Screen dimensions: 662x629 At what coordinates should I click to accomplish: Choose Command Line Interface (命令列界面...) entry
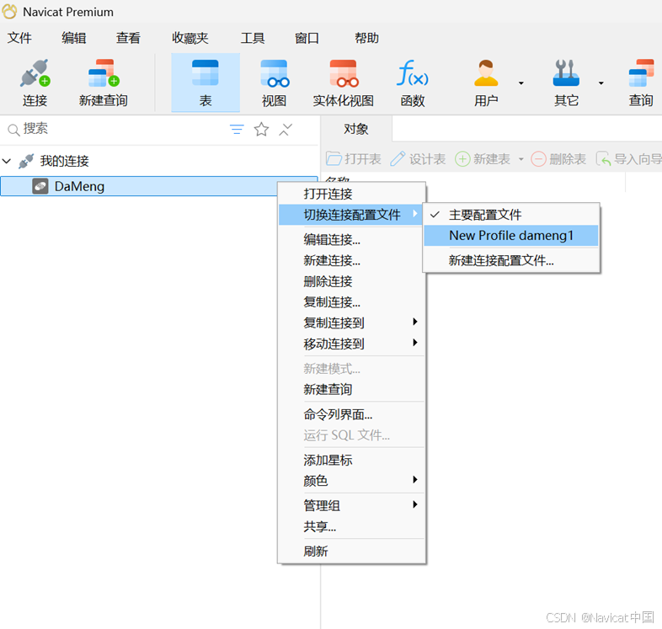pos(351,414)
